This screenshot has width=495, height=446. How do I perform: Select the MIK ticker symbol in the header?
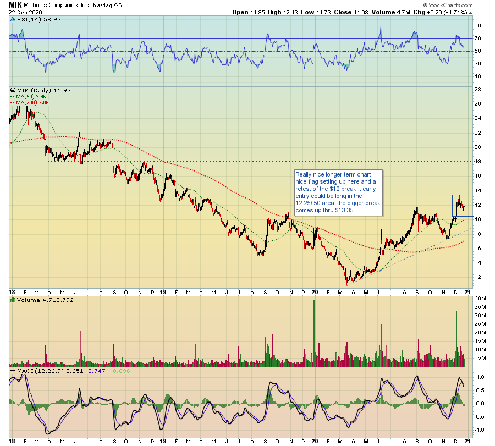point(15,5)
